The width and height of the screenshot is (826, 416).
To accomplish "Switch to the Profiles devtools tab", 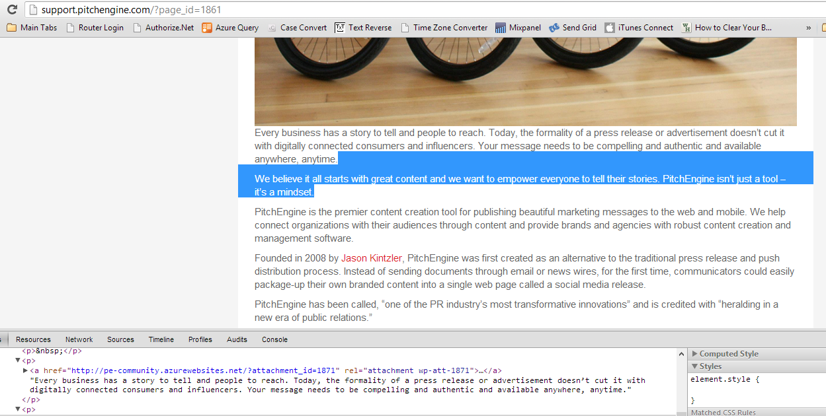I will pyautogui.click(x=200, y=339).
